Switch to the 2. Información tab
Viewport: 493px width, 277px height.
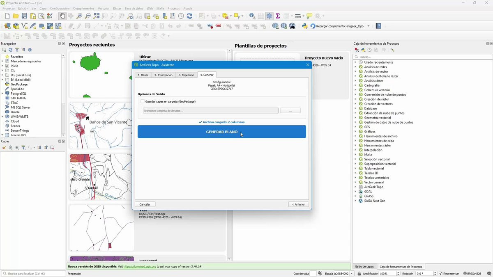[x=163, y=75]
